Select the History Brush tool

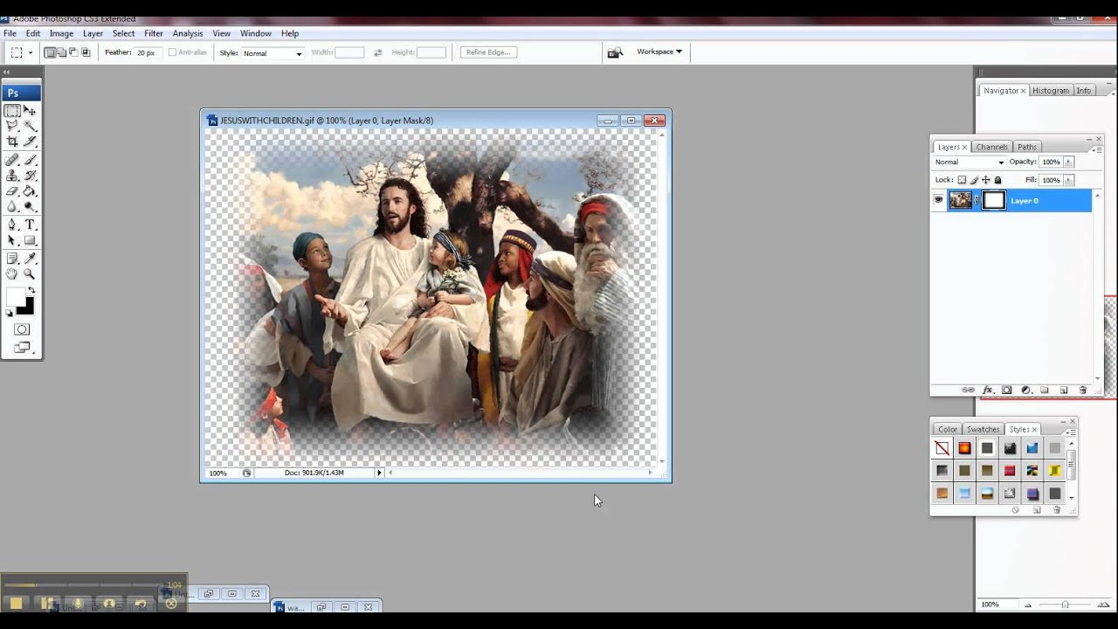pyautogui.click(x=30, y=175)
